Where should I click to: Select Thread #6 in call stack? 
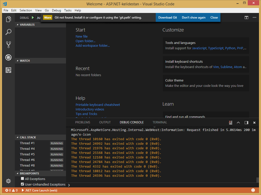pos(41,160)
